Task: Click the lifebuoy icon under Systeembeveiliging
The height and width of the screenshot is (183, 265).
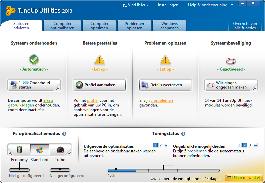Action: click(231, 61)
